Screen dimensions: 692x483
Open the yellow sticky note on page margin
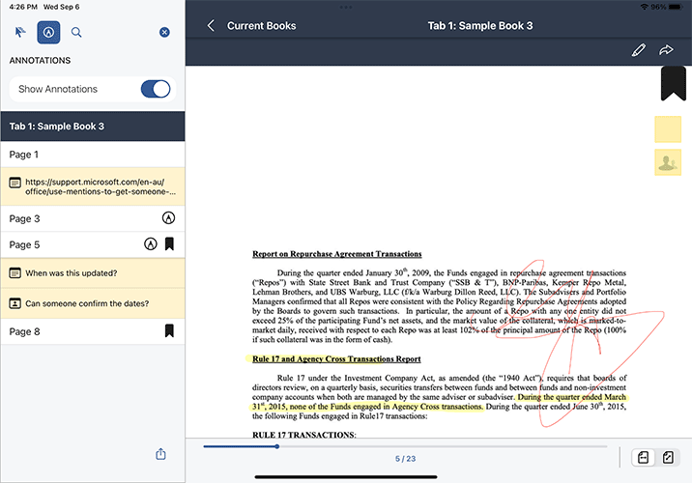click(668, 129)
